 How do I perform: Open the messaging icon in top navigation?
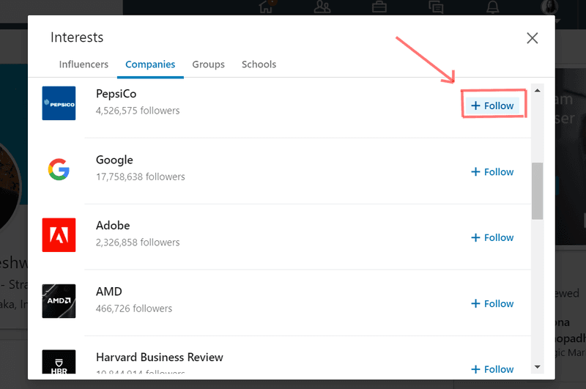click(436, 7)
